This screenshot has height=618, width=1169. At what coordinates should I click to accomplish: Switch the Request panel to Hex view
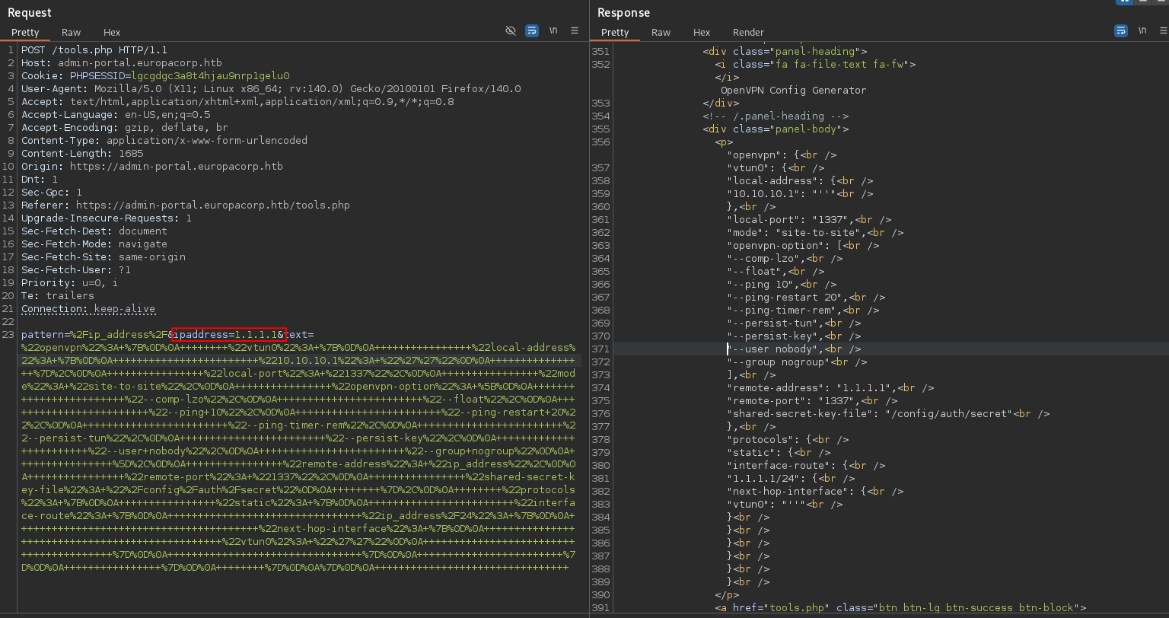click(111, 32)
